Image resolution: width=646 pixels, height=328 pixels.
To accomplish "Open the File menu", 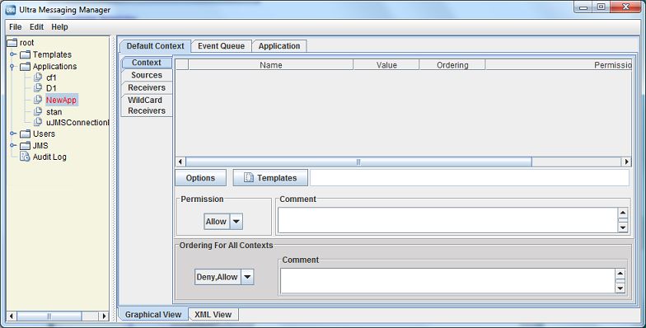I will (x=15, y=26).
